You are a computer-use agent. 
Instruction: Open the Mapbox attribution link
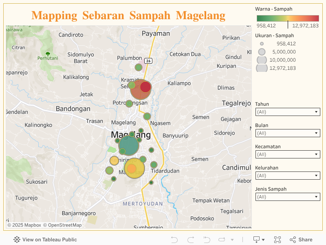tap(24, 225)
